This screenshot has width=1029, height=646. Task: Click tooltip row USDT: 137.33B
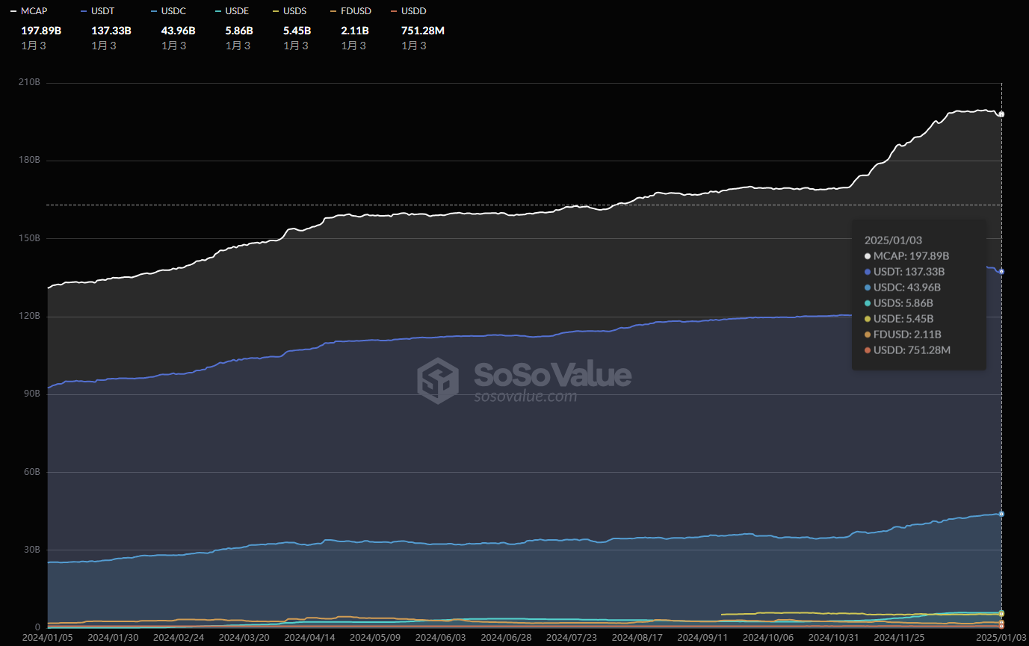[904, 272]
